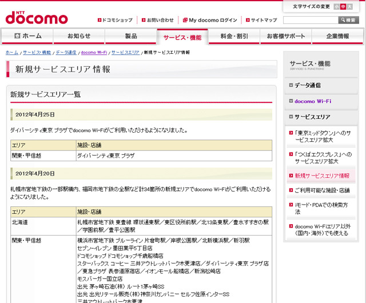
Task: Click セブン-イレブン 墨田業平5丁目店 entry
Action: pos(115,248)
